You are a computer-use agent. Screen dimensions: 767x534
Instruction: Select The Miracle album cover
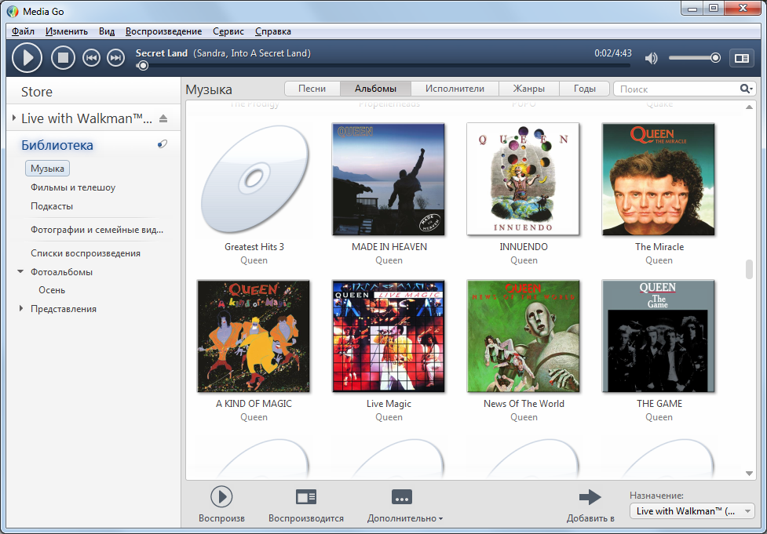(659, 180)
